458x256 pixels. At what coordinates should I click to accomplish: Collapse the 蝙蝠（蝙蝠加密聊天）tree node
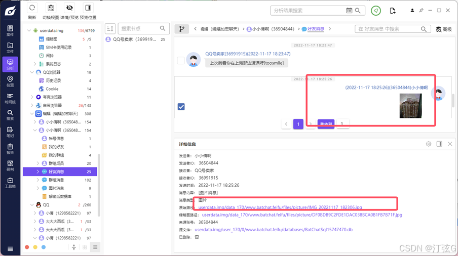[x=32, y=114]
